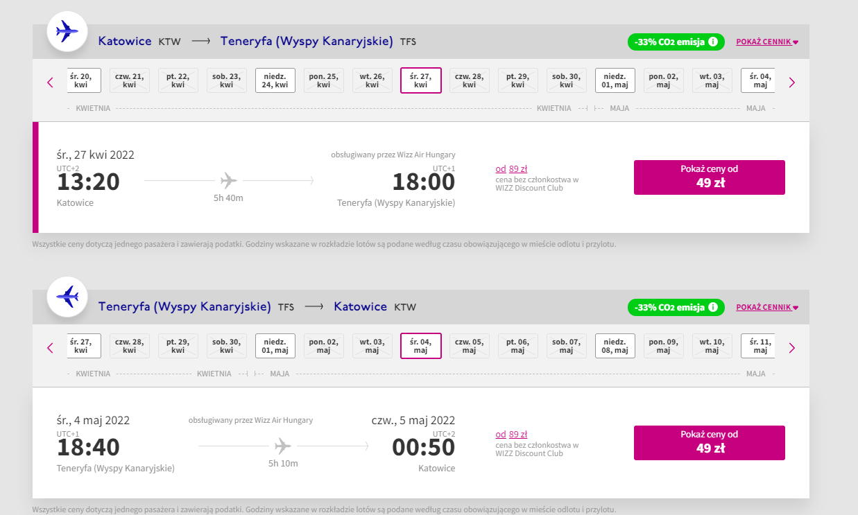Go to previous dates on outbound calendar
The width and height of the screenshot is (858, 515).
(50, 82)
